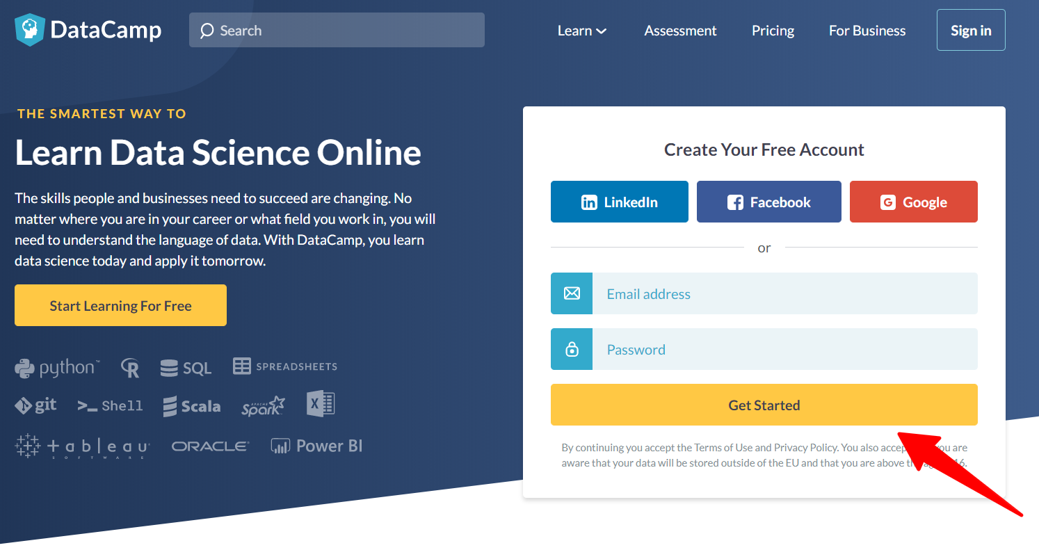Screen dimensions: 1039x550
Task: Click the SQL database logo
Action: 186,368
